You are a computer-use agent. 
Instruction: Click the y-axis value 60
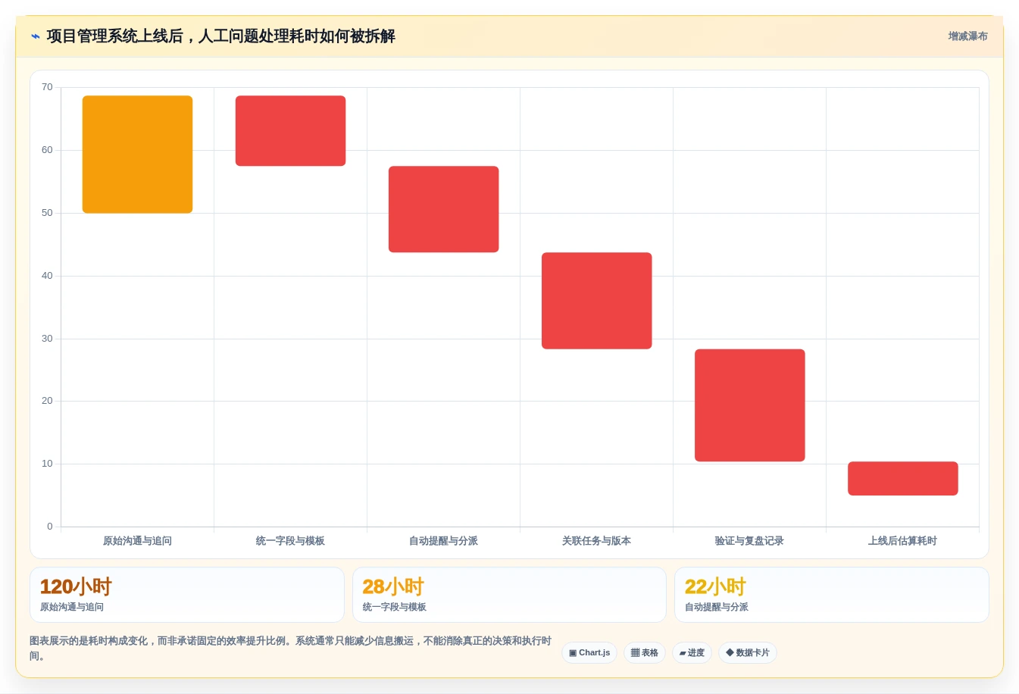tap(47, 150)
